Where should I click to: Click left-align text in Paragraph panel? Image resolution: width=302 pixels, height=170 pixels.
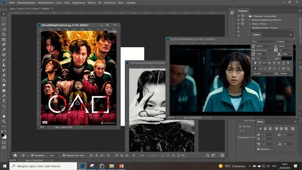260,128
